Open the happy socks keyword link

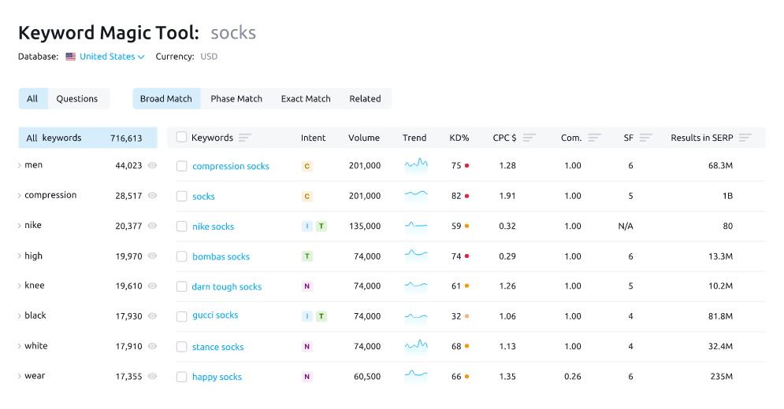[x=217, y=377]
